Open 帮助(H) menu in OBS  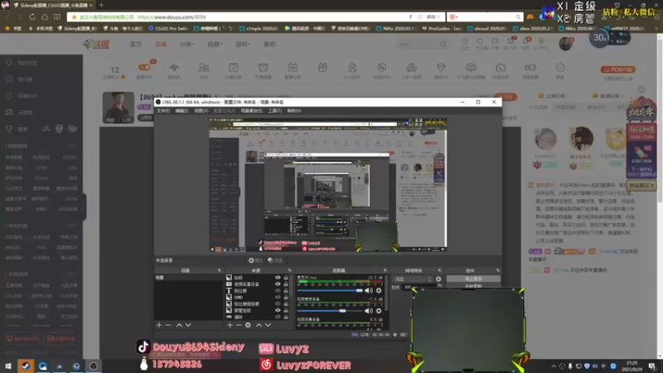tap(294, 111)
